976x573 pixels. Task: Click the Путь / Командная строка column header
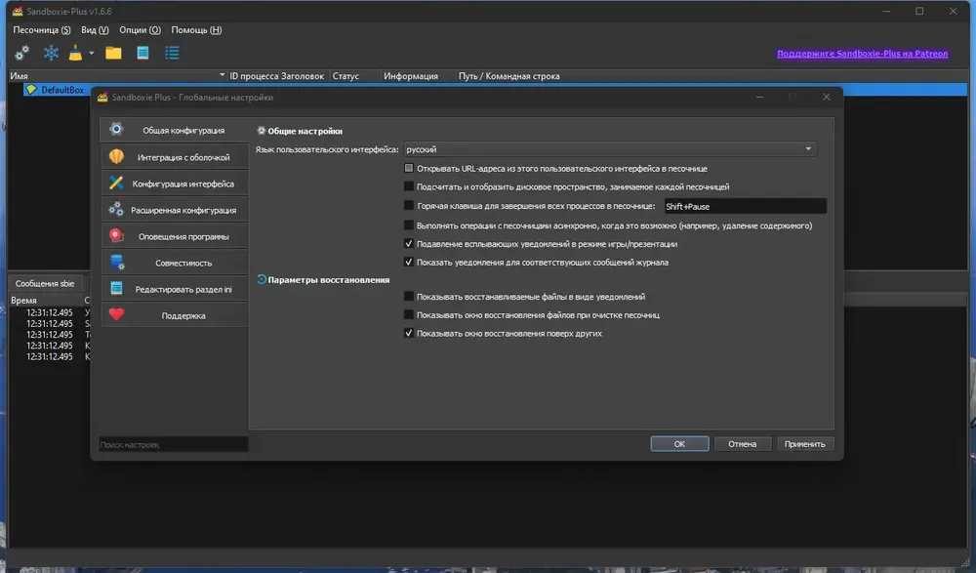point(508,76)
